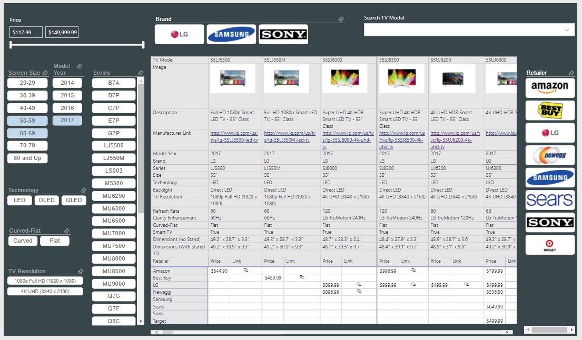Click the 55SJ8000 TV thumbnail image
Image resolution: width=582 pixels, height=340 pixels.
[345, 78]
